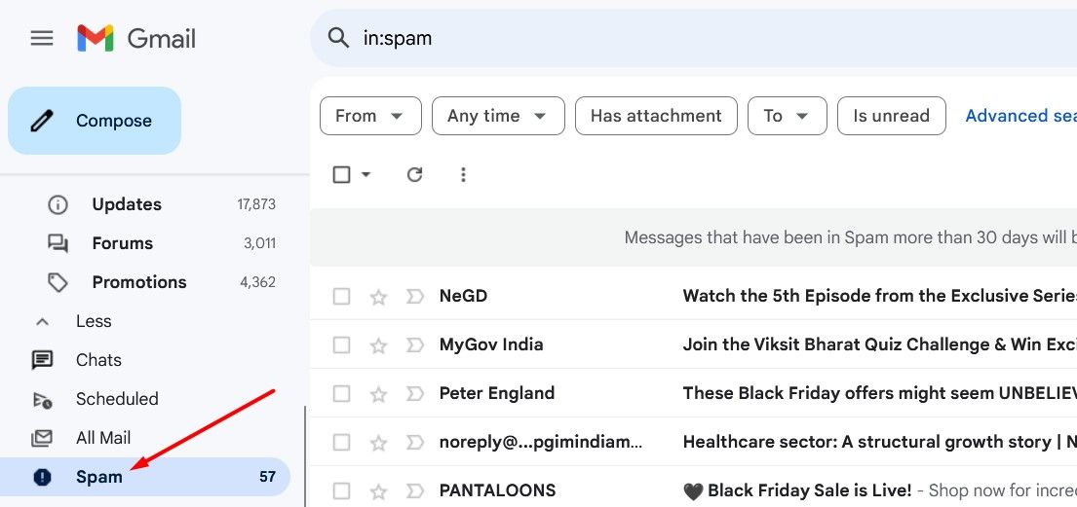
Task: Collapse the sidebar with Less
Action: (x=93, y=321)
